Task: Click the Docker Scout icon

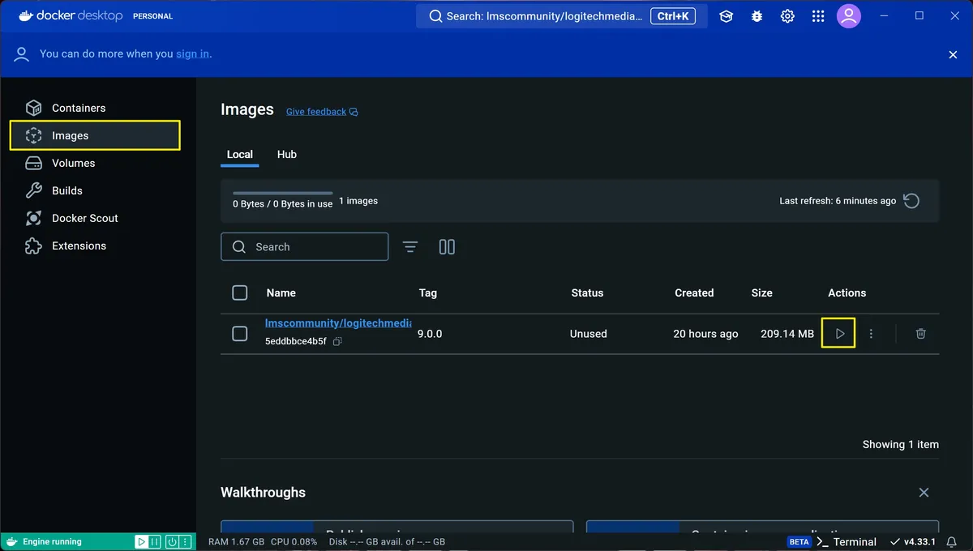Action: [x=33, y=218]
